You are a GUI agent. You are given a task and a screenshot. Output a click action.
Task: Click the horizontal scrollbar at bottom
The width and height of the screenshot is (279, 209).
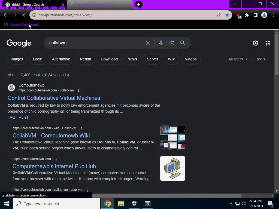click(167, 196)
